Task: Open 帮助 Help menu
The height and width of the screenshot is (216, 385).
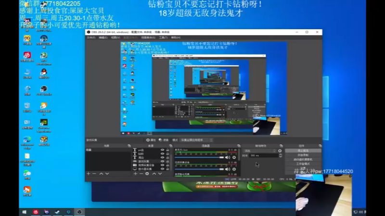Action: coord(176,38)
